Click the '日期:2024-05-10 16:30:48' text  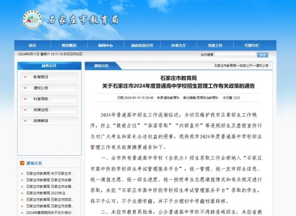tap(135, 97)
